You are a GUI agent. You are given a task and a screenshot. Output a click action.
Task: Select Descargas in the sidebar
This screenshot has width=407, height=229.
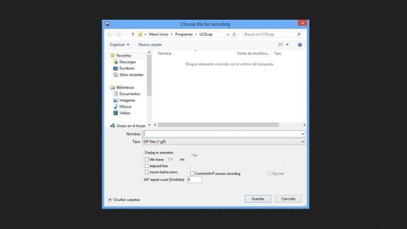click(x=127, y=62)
